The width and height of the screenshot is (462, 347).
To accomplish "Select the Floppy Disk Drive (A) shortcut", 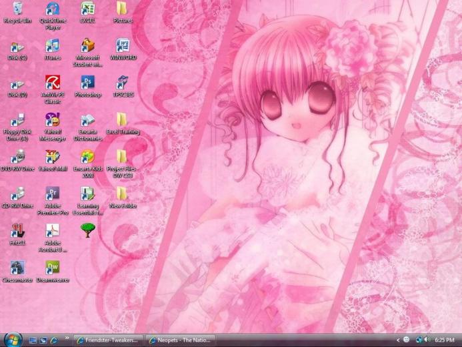I will coord(17,127).
